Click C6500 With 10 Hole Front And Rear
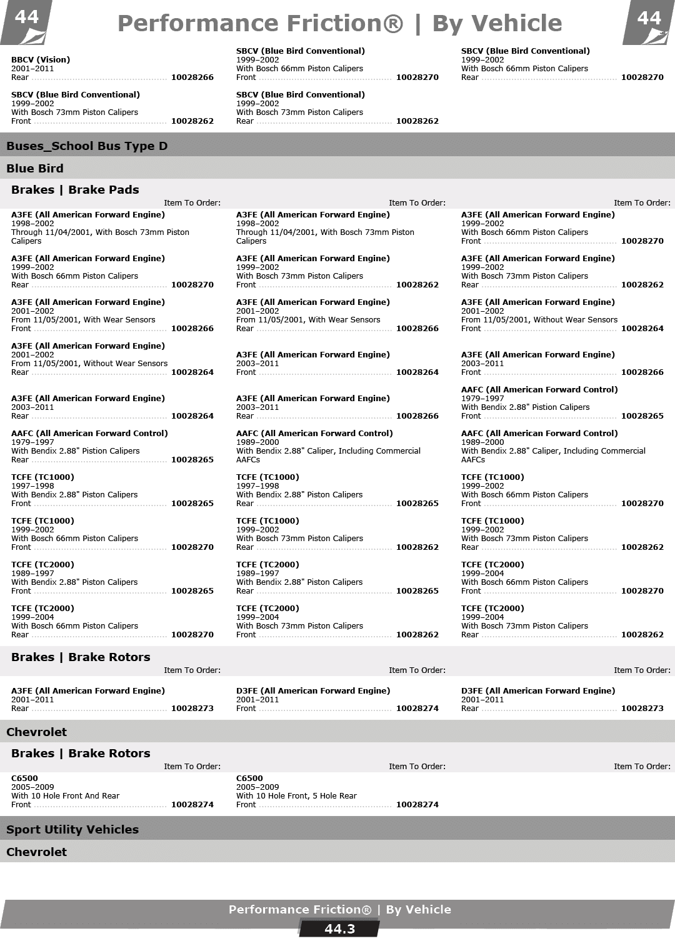The width and height of the screenshot is (675, 941). coord(65,795)
